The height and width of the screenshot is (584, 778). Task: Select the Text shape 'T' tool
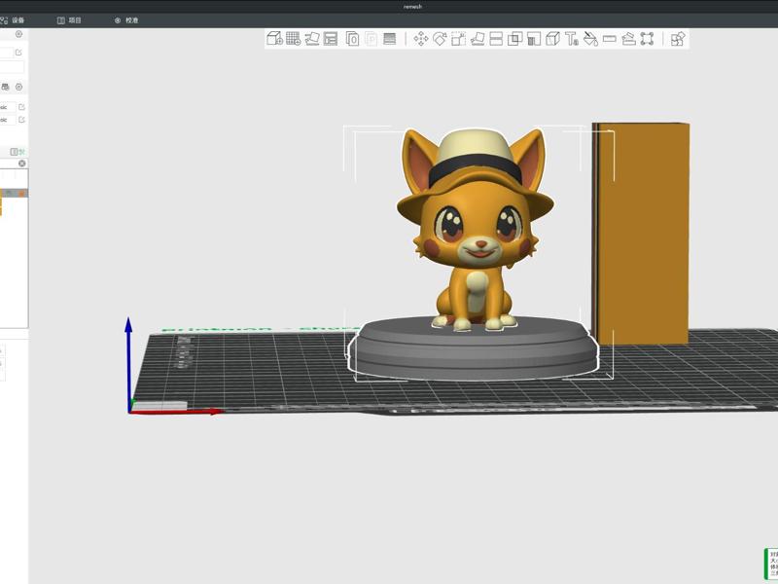tap(572, 39)
